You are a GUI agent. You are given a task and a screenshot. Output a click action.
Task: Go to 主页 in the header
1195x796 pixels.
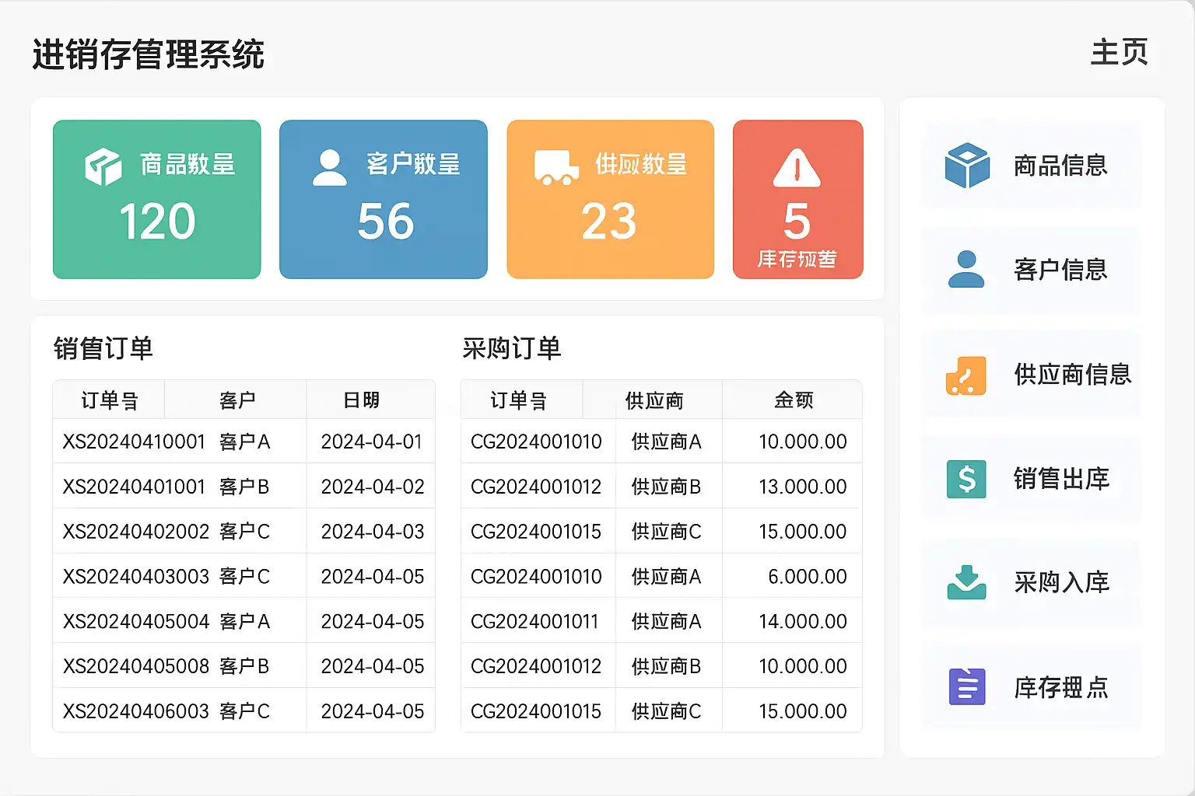click(1119, 53)
